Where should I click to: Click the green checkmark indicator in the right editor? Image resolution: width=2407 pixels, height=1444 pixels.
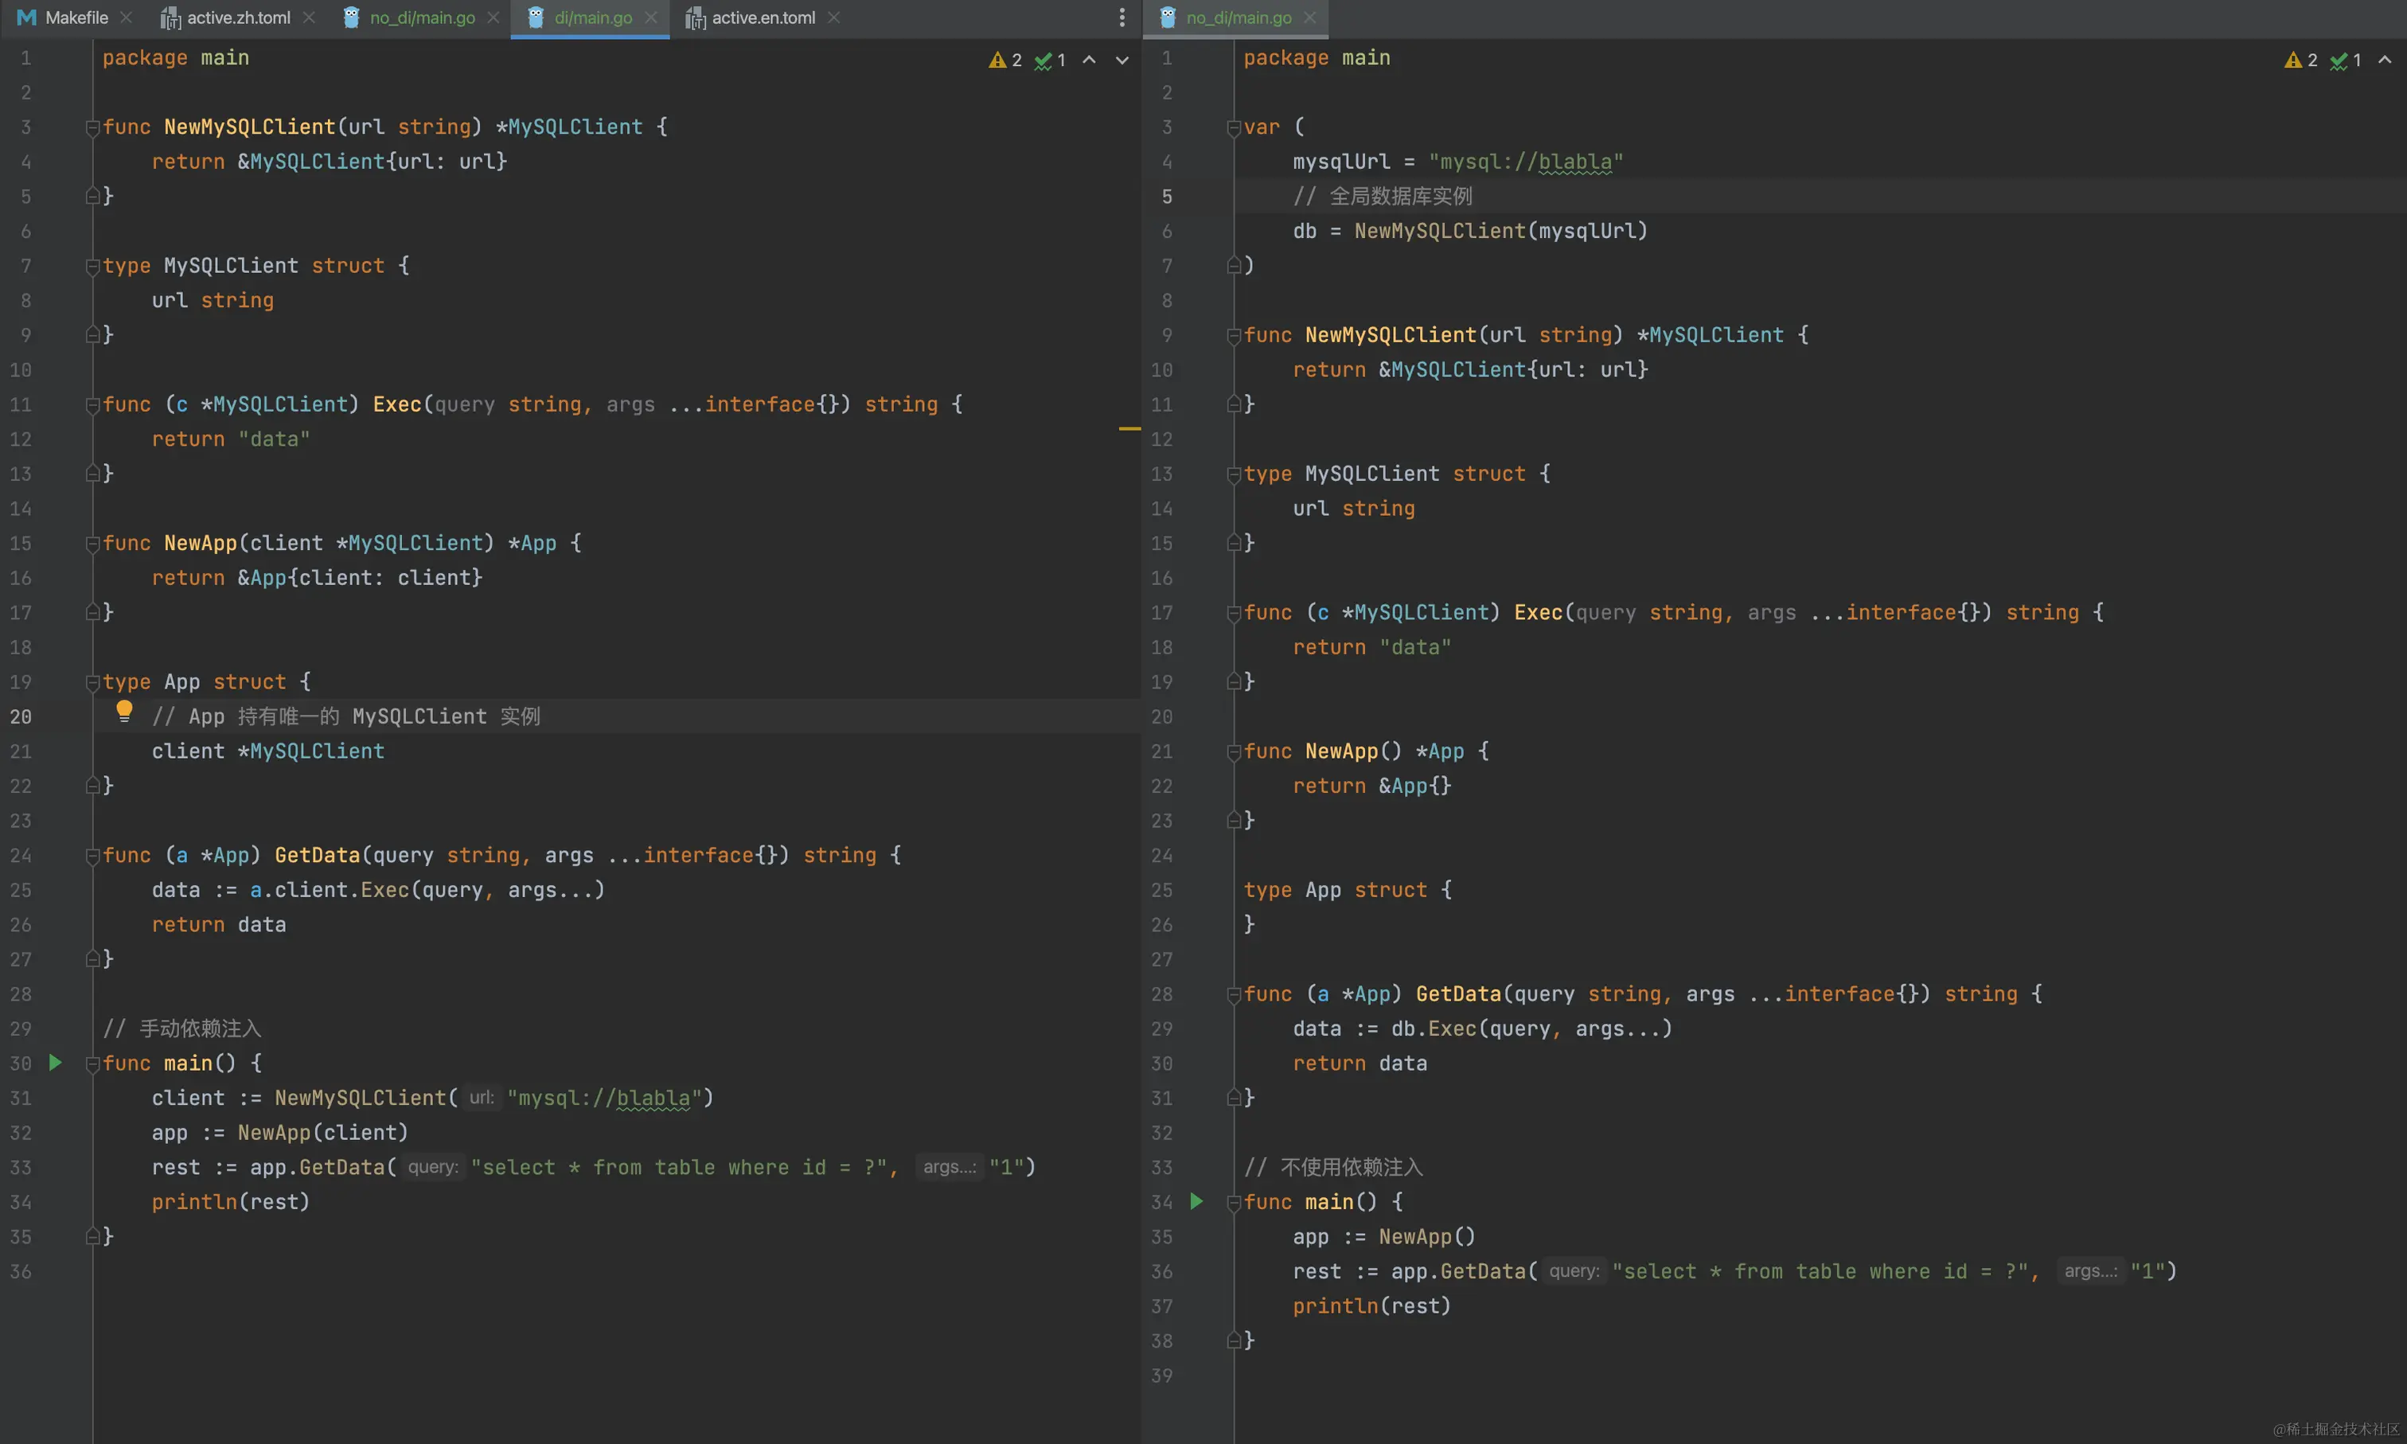tap(2346, 60)
